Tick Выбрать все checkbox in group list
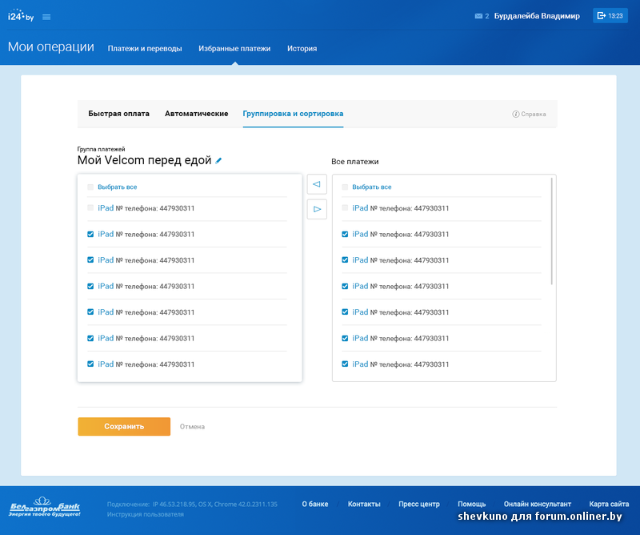 pyautogui.click(x=90, y=187)
